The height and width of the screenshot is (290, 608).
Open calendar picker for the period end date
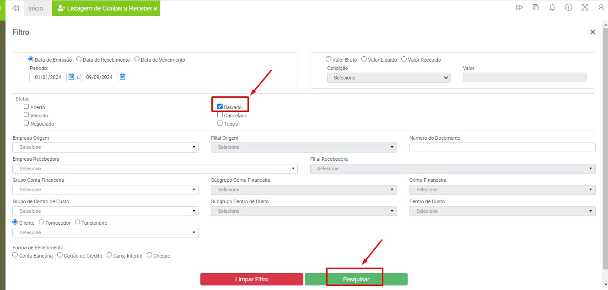pos(123,77)
